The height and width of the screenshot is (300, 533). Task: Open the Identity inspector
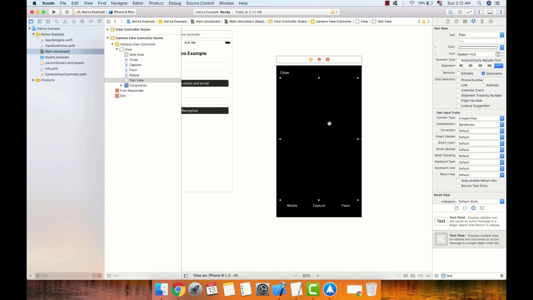[465, 21]
